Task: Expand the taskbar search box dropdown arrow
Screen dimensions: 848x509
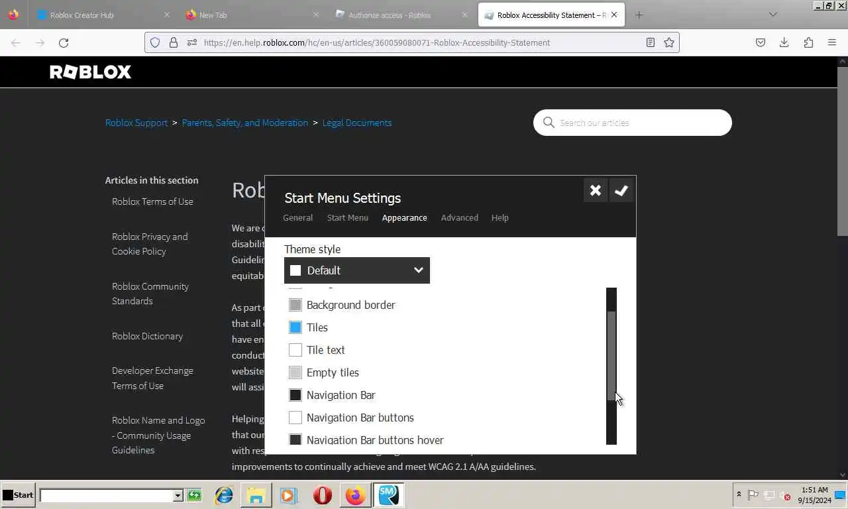Action: click(x=178, y=496)
